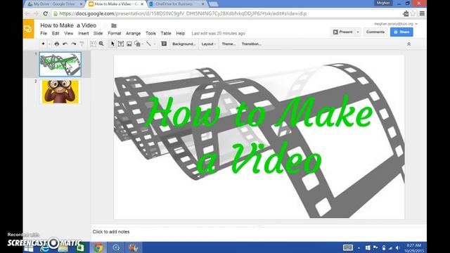This screenshot has height=253, width=450.
Task: Open the Format menu
Action: click(x=115, y=33)
